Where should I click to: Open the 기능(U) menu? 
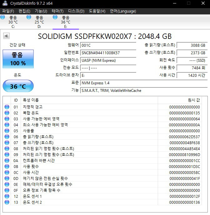click(41, 11)
